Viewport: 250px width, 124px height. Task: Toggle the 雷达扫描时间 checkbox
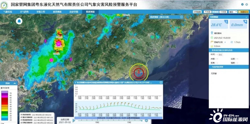[x=21, y=117]
